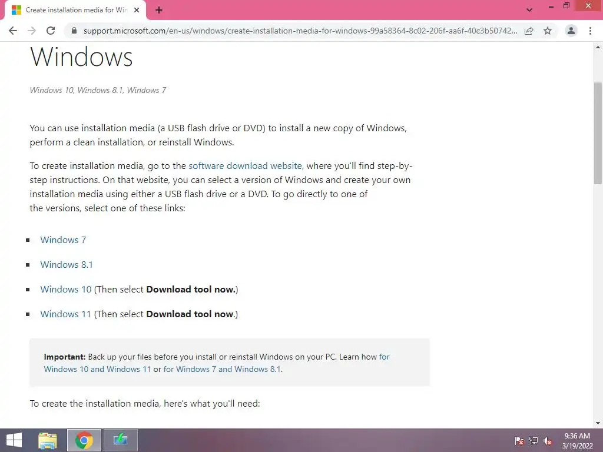Open Action Center flag icon in tray
This screenshot has height=452, width=603.
[519, 441]
